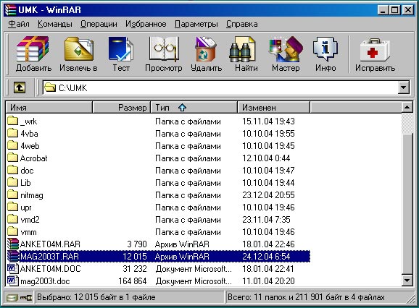Select the MAG2003T.RAR archive icon
419x308 pixels.
(x=13, y=256)
